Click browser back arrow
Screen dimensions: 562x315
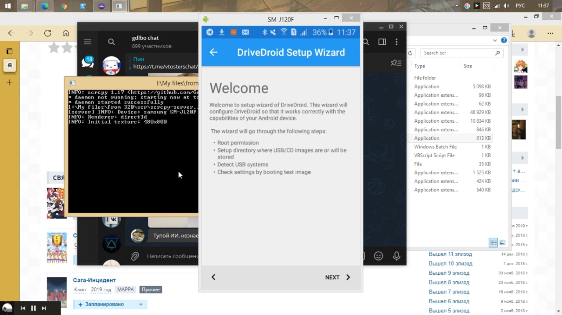pos(11,33)
